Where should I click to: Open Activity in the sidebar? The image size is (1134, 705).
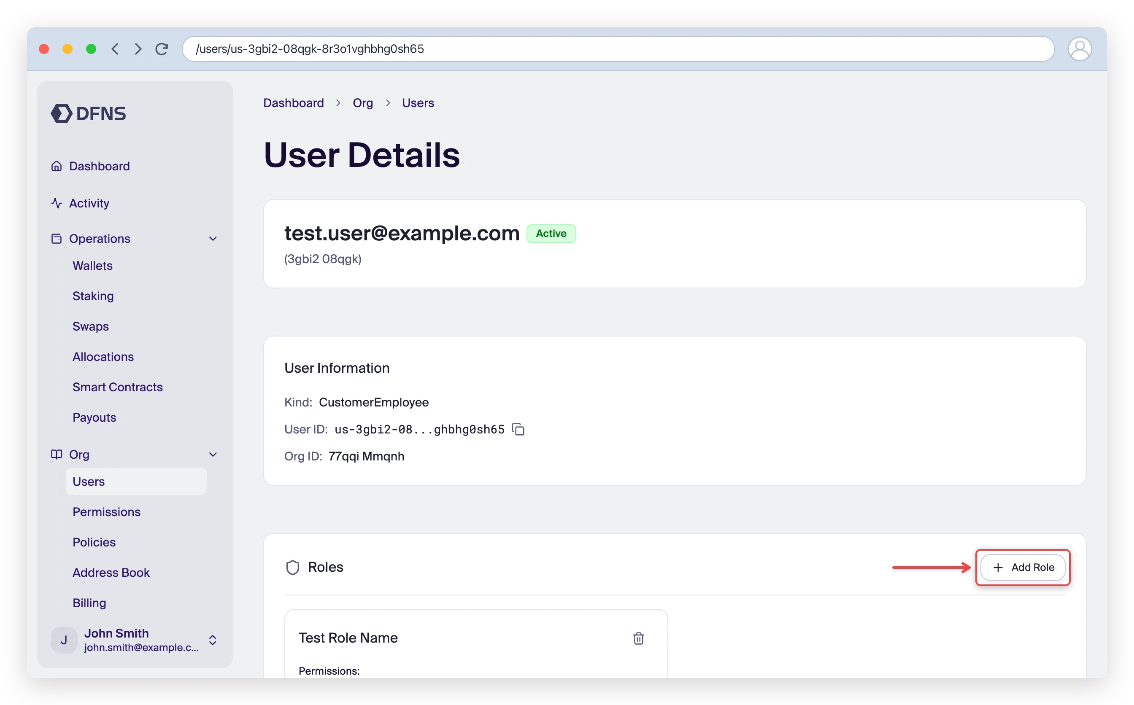[x=89, y=203]
